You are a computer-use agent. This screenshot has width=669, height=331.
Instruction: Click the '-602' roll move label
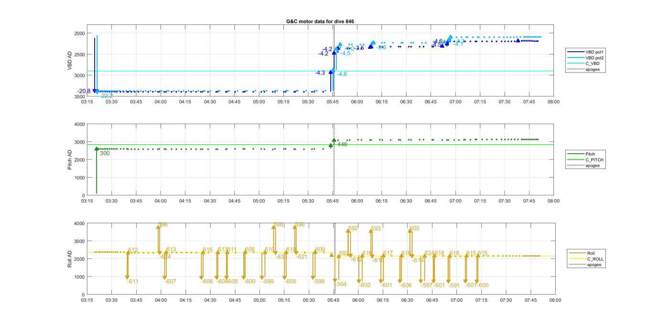click(365, 285)
